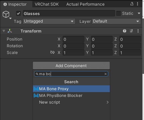
Task: Switch to the VRChat SDK tab
Action: (47, 4)
